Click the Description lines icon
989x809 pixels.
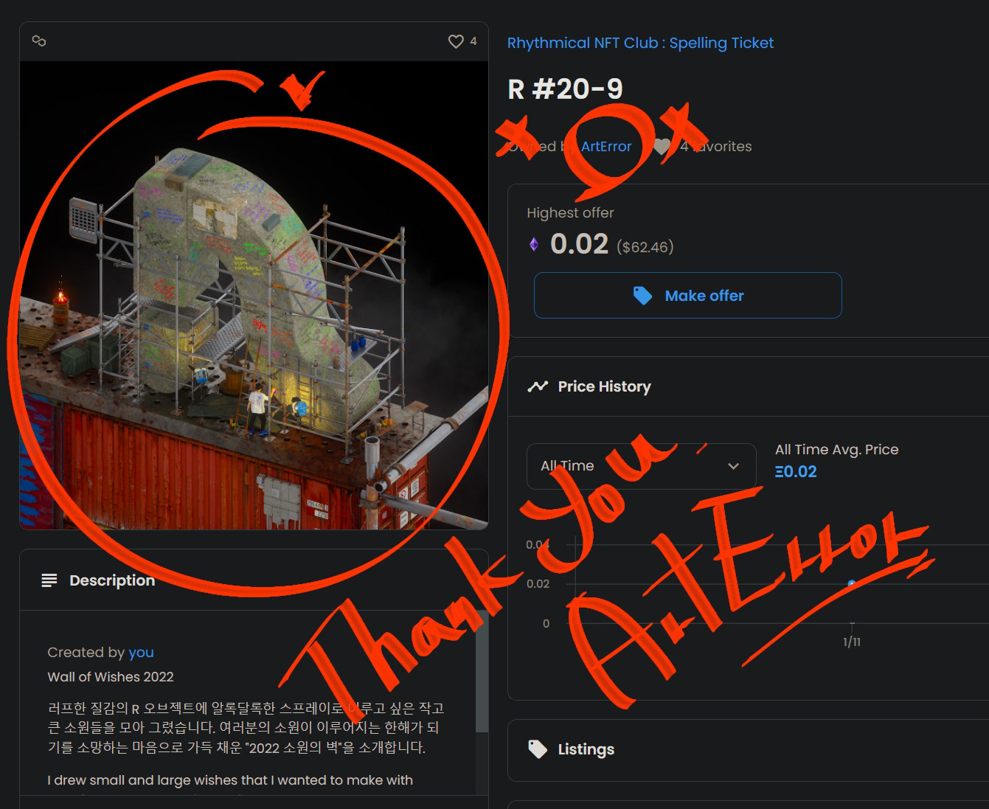pyautogui.click(x=49, y=580)
